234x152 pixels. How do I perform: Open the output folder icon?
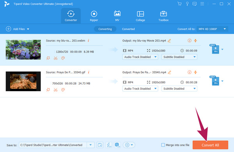point(100,145)
